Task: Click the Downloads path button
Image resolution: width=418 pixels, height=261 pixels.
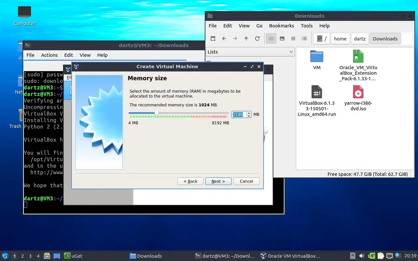Action: [x=385, y=38]
